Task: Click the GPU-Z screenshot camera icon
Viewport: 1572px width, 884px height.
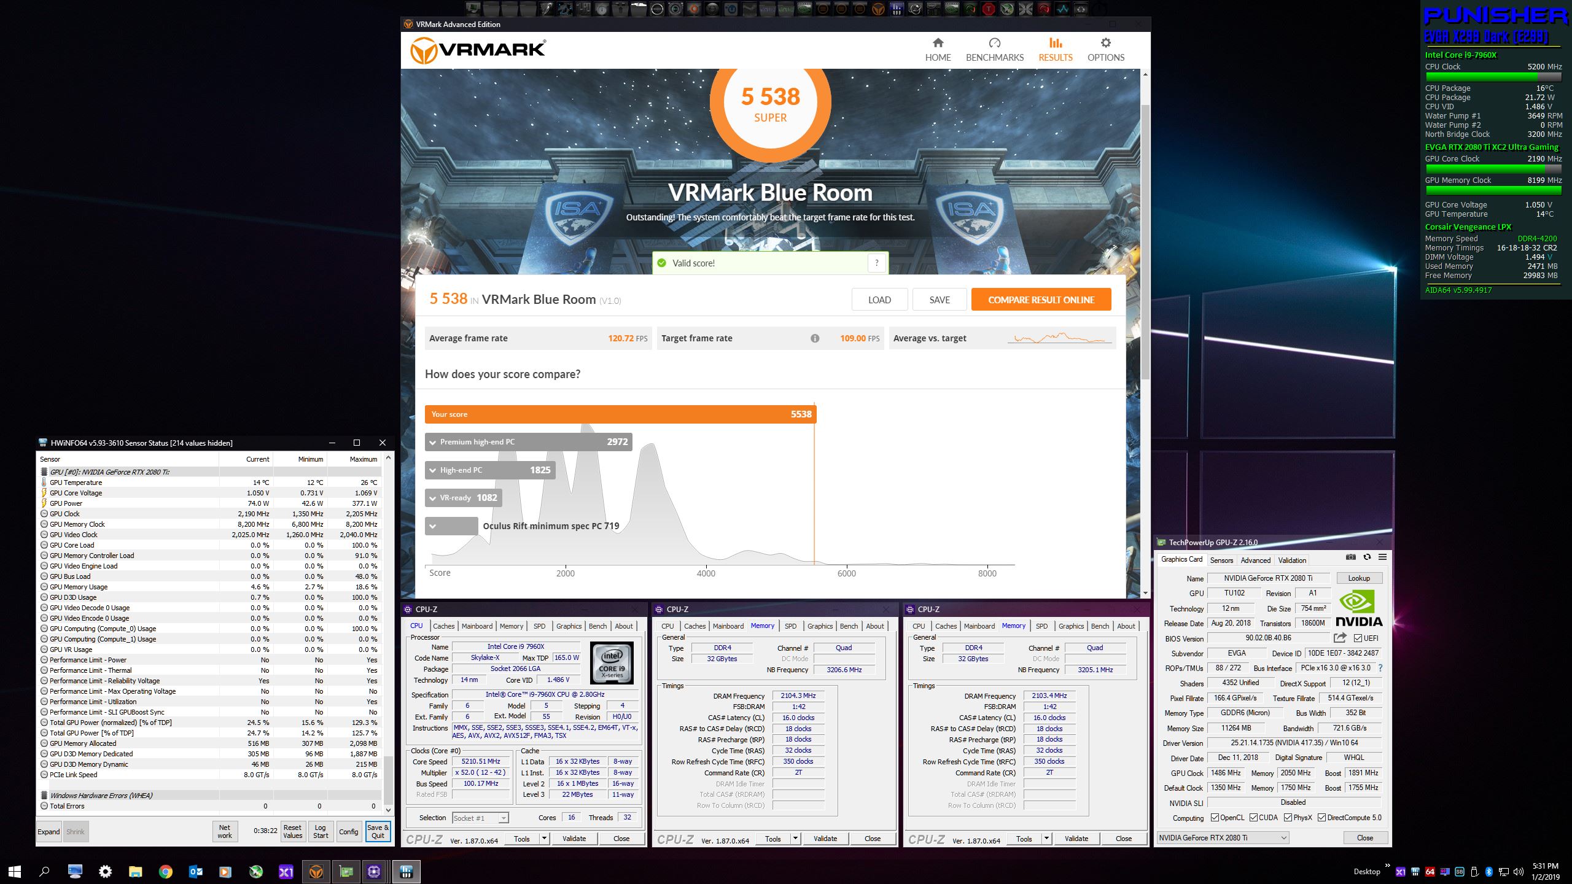Action: click(1350, 557)
